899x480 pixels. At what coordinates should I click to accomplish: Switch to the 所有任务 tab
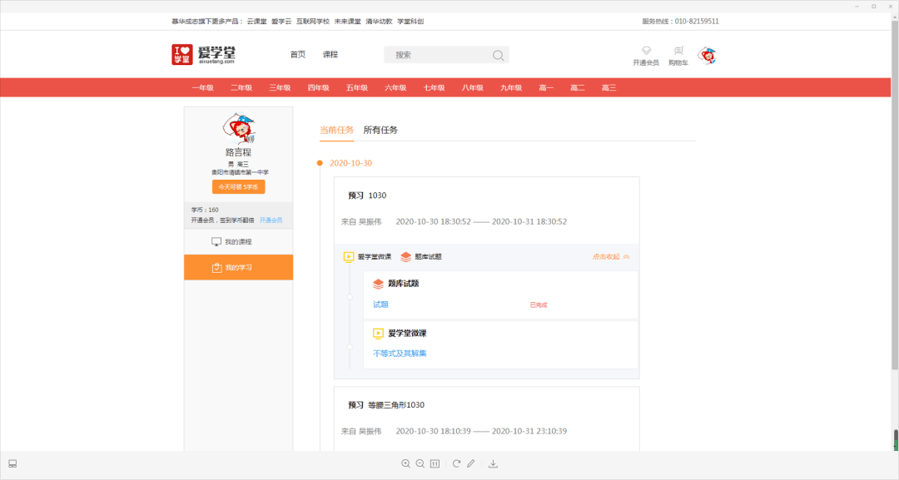380,130
